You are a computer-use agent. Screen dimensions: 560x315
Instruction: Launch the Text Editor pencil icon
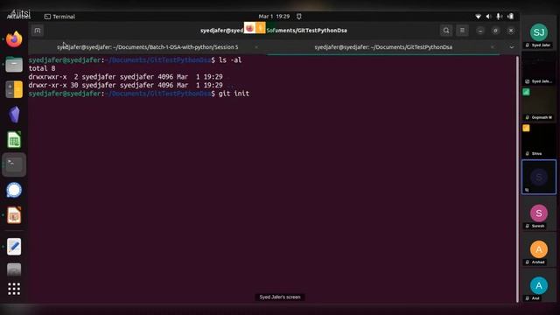[14, 247]
